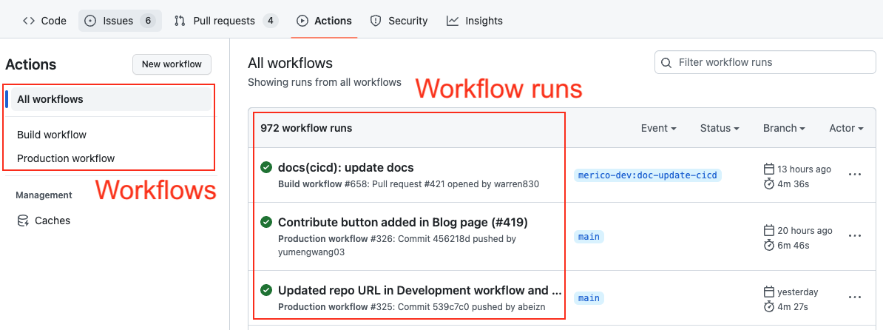
Task: Open the Insights tab
Action: [x=475, y=21]
